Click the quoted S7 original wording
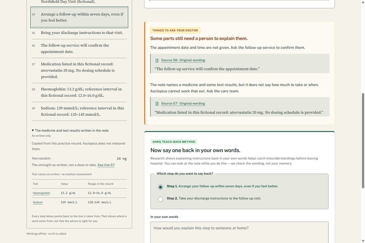This screenshot has height=243, width=365. (x=239, y=112)
